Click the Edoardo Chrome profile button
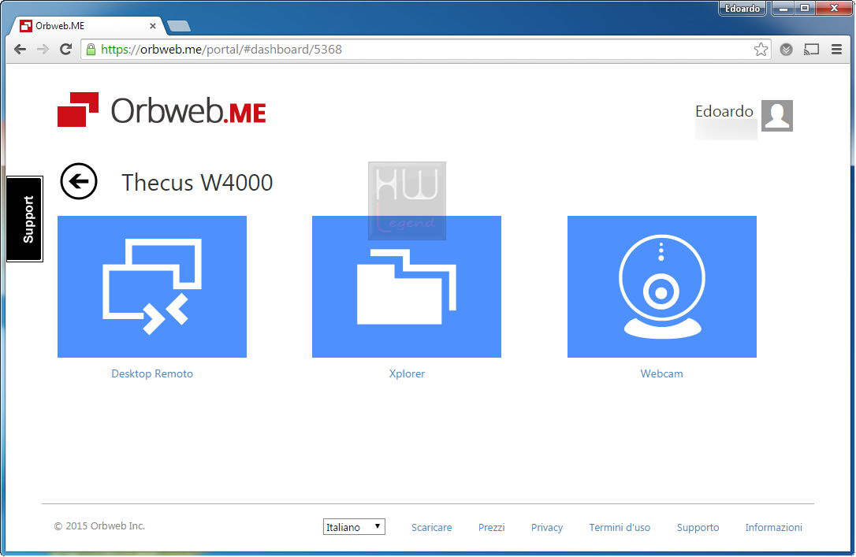 point(742,9)
